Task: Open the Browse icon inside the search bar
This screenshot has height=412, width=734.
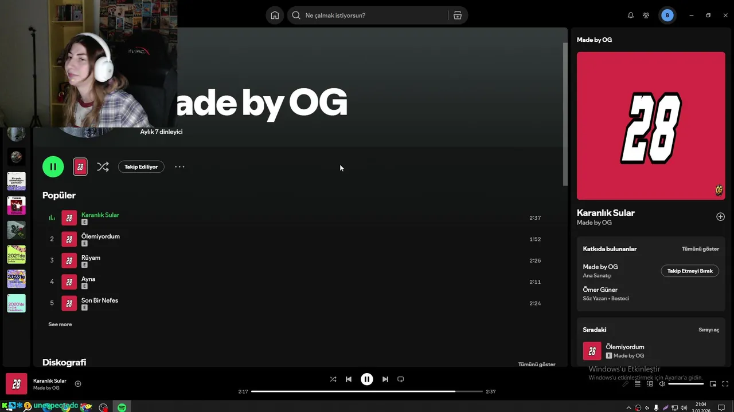Action: tap(458, 15)
